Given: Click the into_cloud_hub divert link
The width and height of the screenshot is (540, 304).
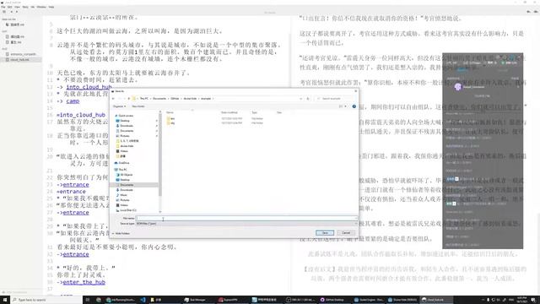Looking at the screenshot, I should tap(89, 87).
